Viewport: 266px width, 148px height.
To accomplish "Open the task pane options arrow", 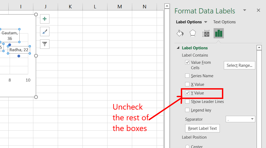I will (245, 10).
